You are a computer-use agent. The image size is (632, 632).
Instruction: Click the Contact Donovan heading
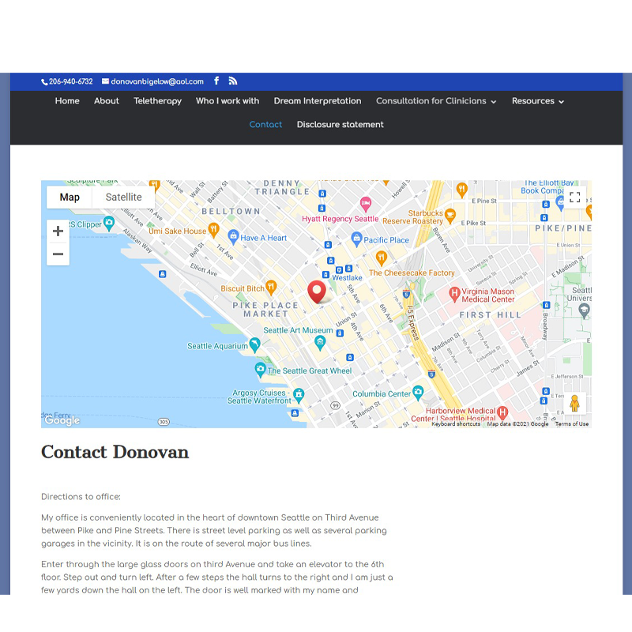(115, 452)
